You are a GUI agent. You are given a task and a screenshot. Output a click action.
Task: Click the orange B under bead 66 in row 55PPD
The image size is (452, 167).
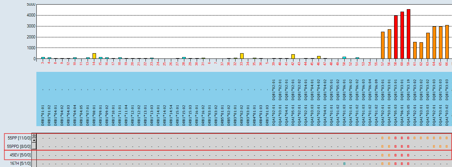click(x=447, y=146)
